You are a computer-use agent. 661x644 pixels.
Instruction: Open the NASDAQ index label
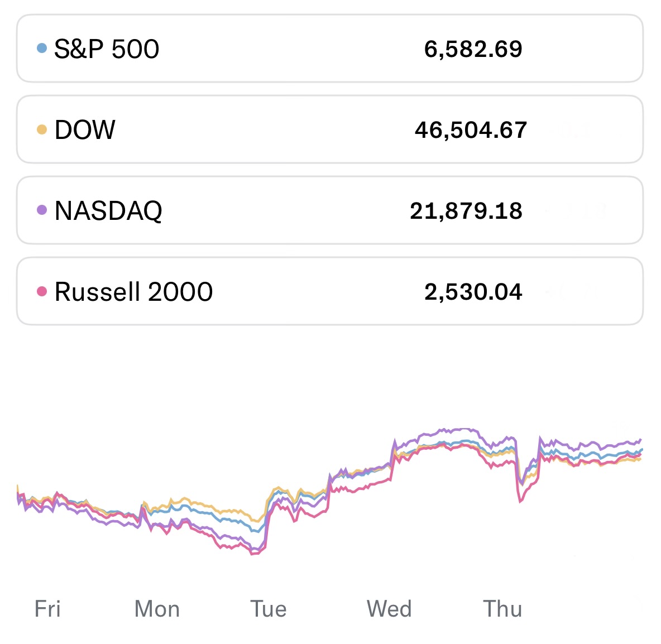(108, 211)
